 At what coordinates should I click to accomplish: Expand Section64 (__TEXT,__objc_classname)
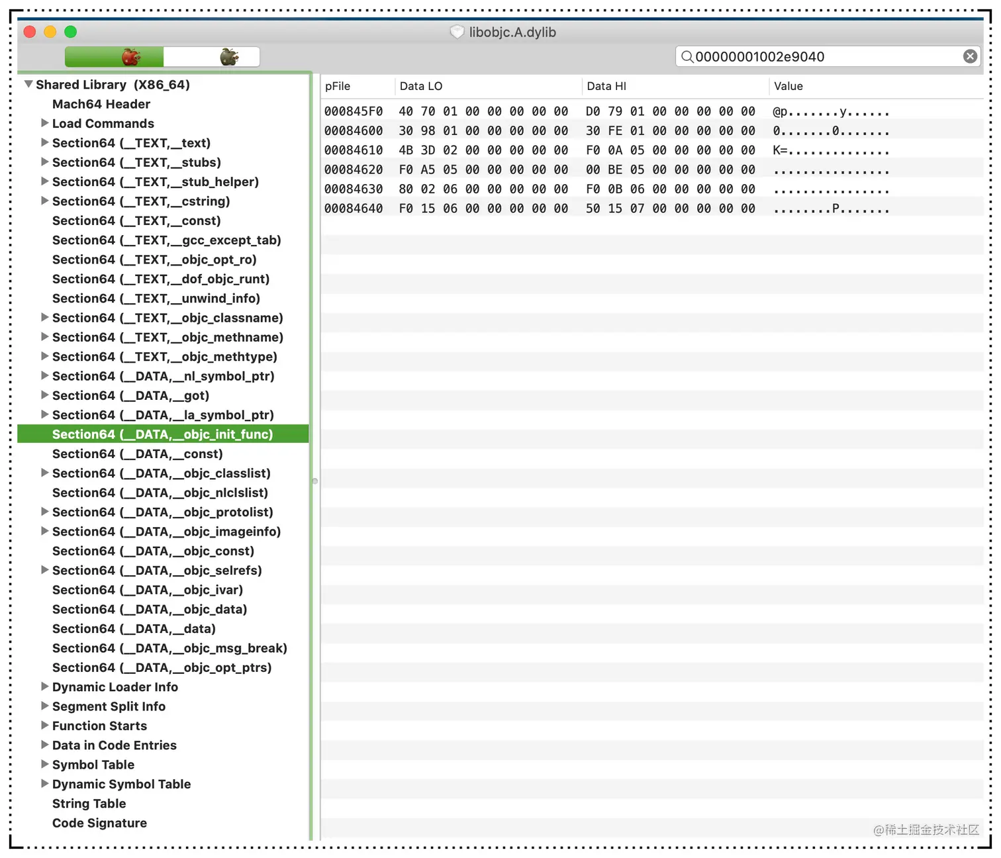44,317
